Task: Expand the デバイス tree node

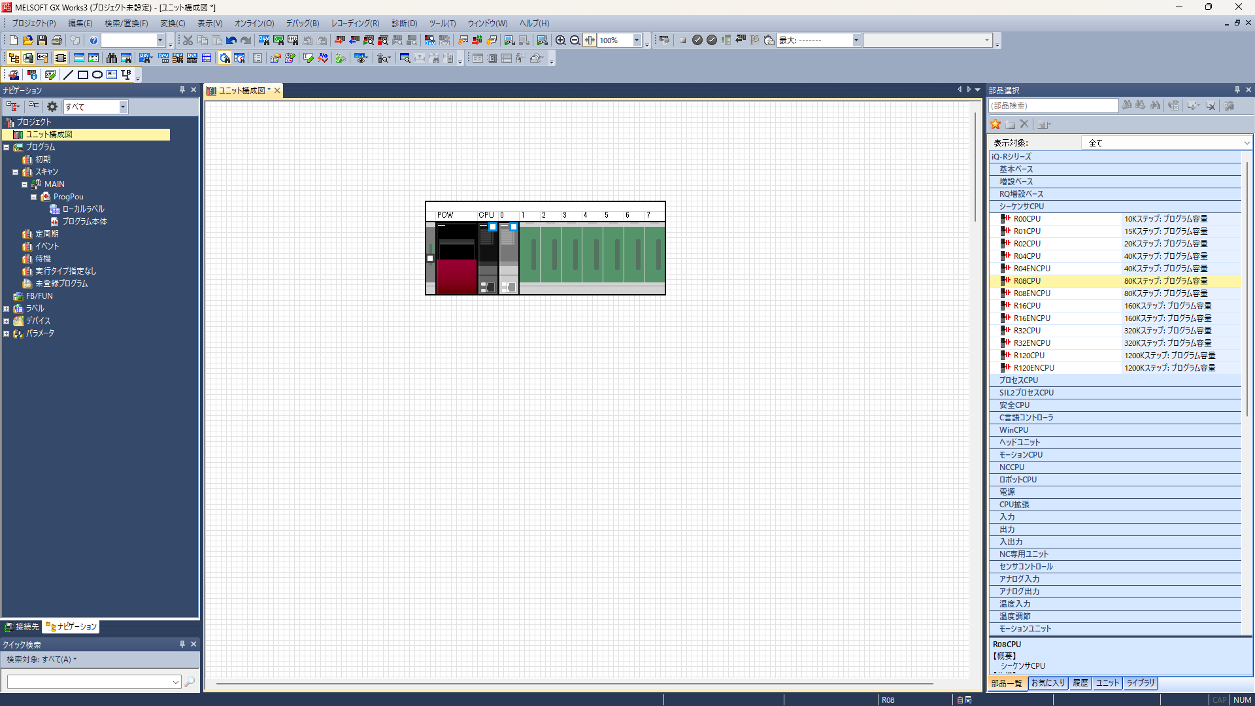Action: (7, 321)
